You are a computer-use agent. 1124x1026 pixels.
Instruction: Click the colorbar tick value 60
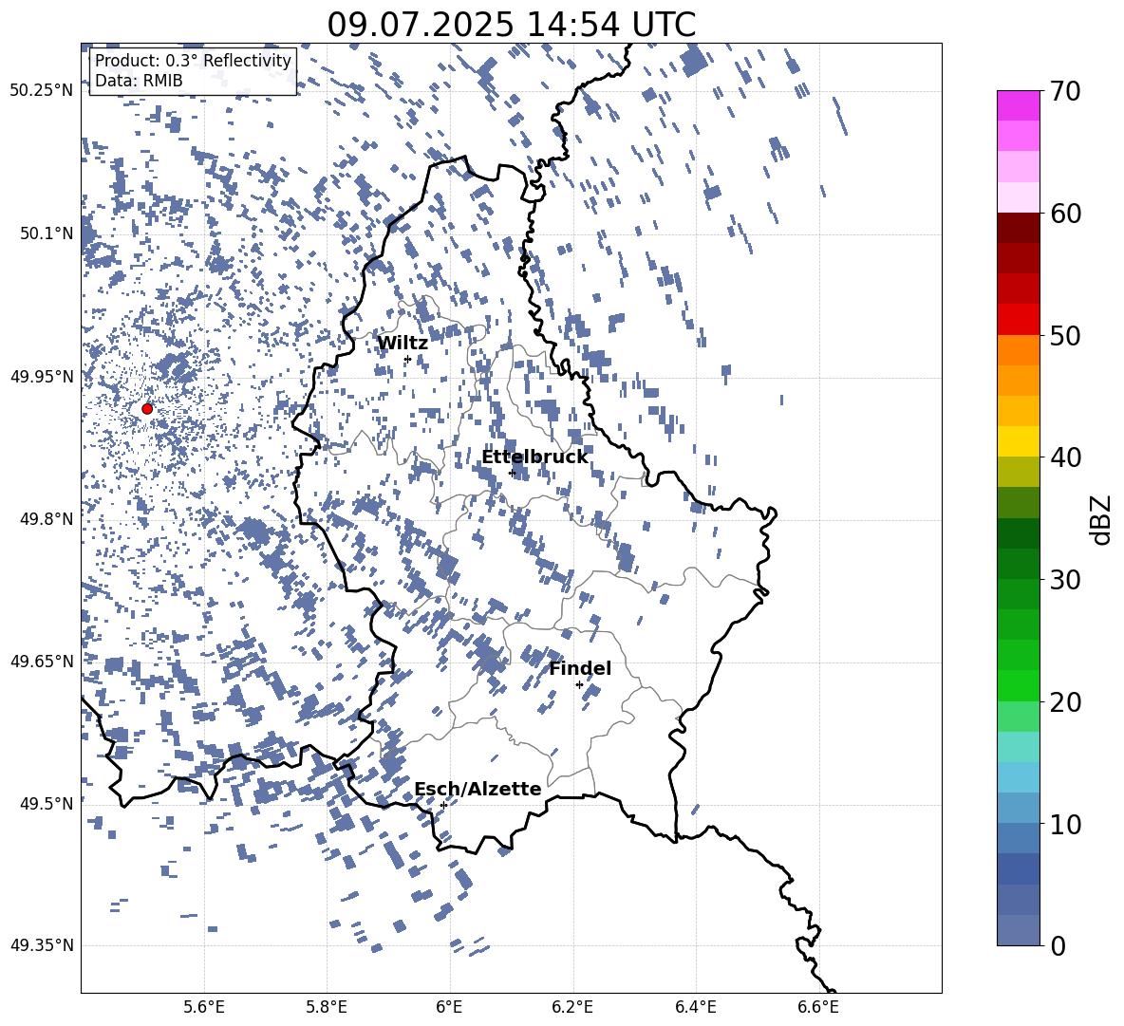(x=1065, y=214)
